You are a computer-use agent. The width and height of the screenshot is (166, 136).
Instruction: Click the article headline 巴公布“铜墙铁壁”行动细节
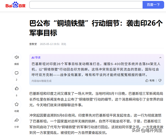pos(96,28)
